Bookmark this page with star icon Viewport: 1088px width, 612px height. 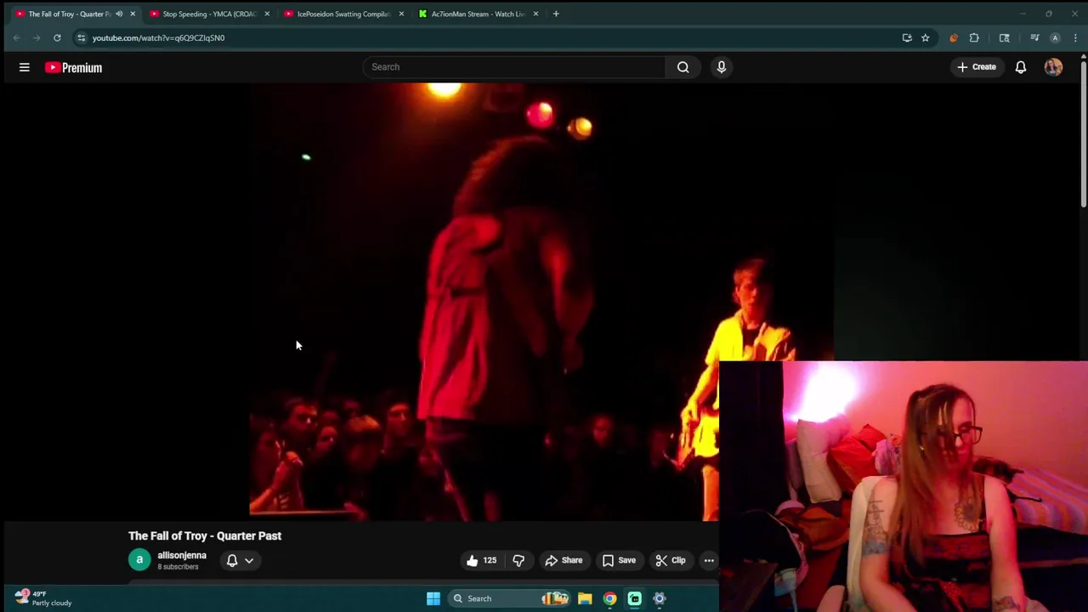926,37
